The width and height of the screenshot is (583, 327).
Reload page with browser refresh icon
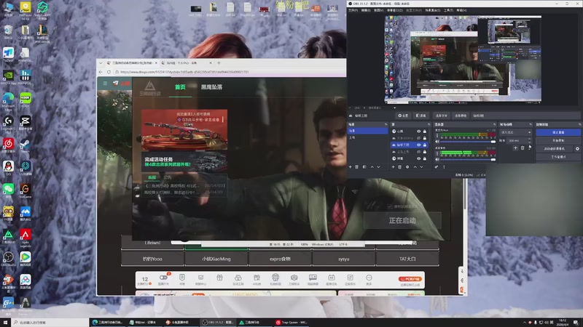pos(109,72)
